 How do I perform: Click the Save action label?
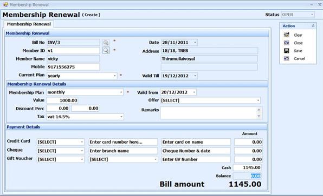point(298,51)
